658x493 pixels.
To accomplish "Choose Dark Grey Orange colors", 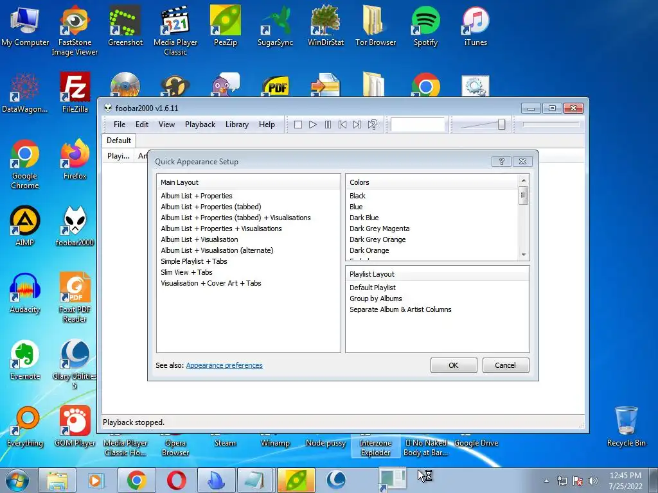I will tap(378, 239).
